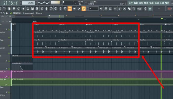173x99 pixels.
Task: Toggle the Bass track green mute light
Action: click(9, 92)
